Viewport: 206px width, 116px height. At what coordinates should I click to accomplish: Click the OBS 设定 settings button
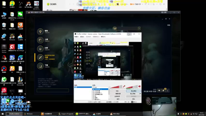pos(118,91)
